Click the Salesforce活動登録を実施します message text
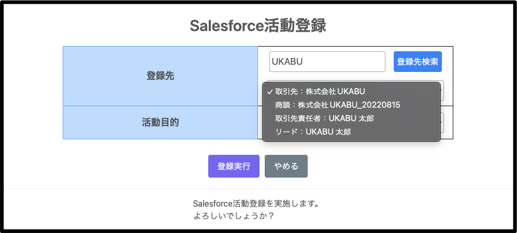Screen dimensions: 517x233 click(x=255, y=203)
